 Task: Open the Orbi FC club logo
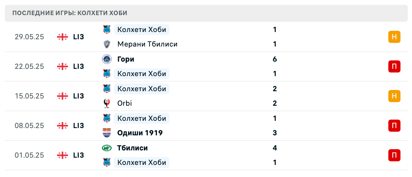point(107,103)
